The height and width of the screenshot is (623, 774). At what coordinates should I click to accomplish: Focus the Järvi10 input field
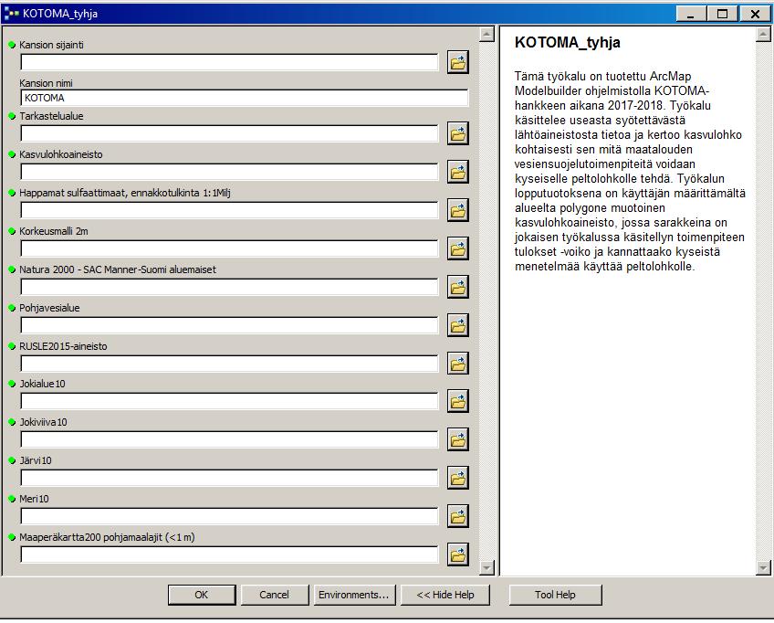coord(229,478)
